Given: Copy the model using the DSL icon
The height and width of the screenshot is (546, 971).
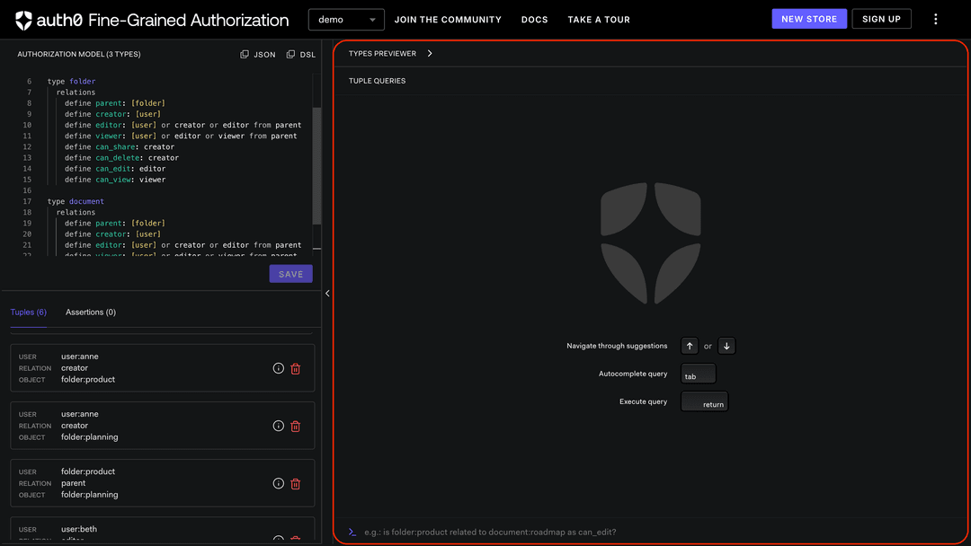Looking at the screenshot, I should click(290, 55).
